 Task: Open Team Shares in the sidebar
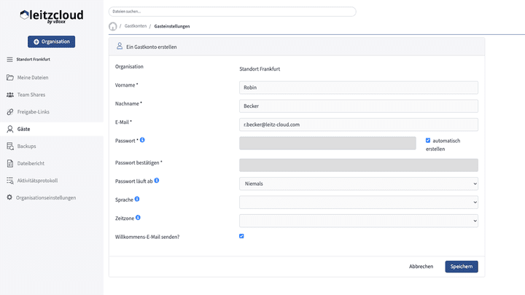(33, 95)
